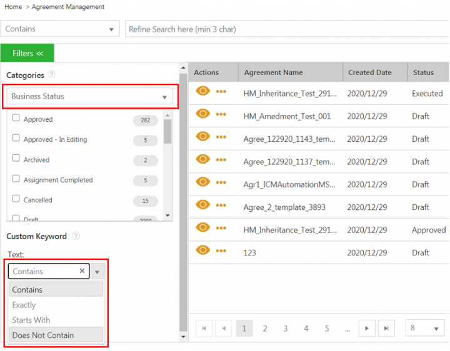This screenshot has width=450, height=351.
Task: Open more actions for Agr1_ICMAutomationMS
Action: [221, 182]
